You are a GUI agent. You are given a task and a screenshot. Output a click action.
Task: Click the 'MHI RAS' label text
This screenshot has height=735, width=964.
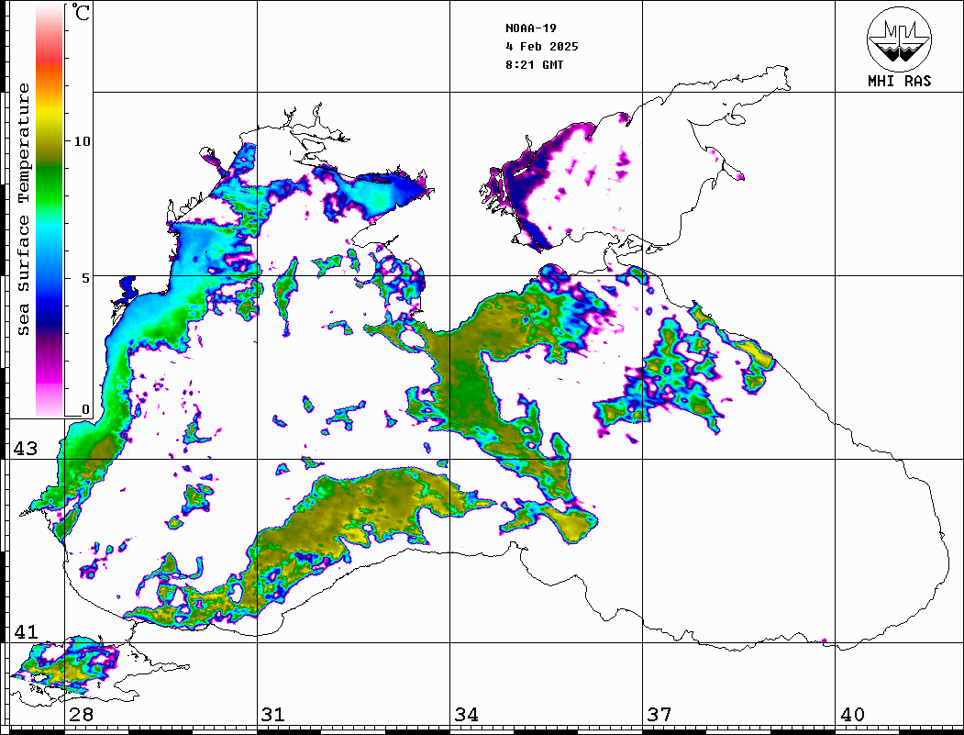click(x=899, y=81)
